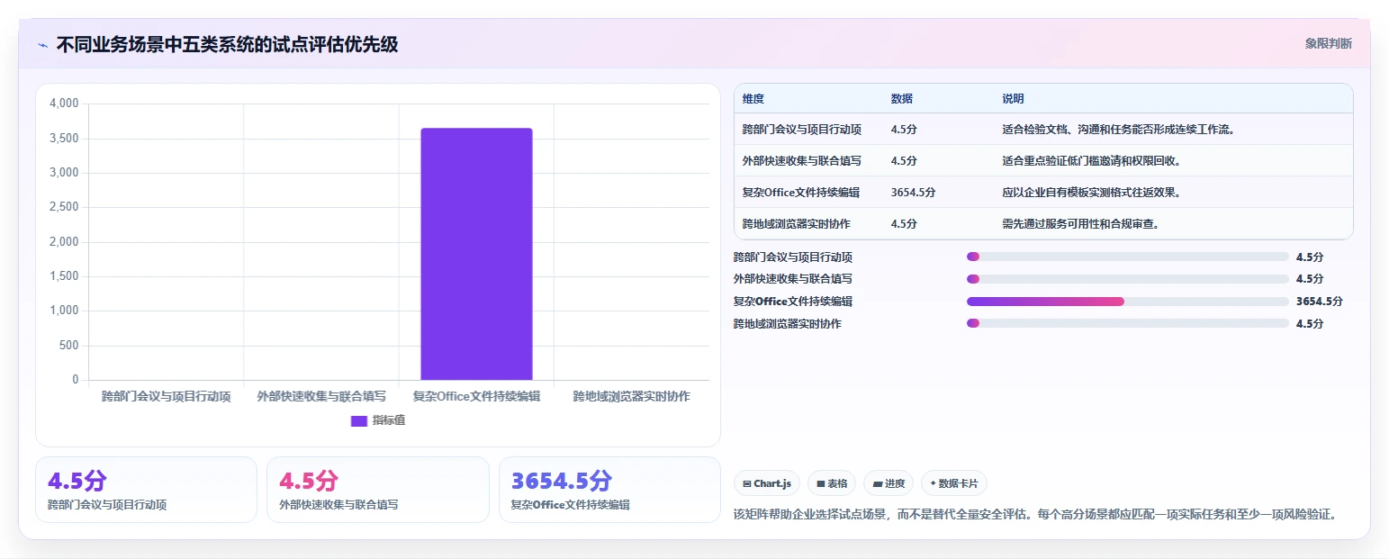This screenshot has height=559, width=1389.
Task: Click 4.5分 cell in 外部快速收集 table row
Action: click(904, 161)
